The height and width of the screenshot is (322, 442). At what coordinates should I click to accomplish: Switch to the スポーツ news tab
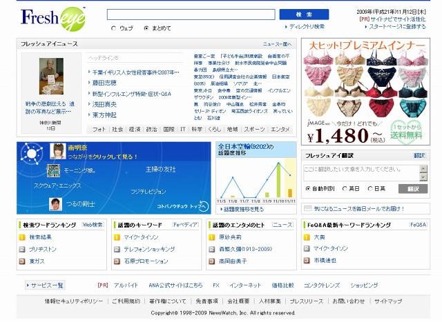(x=254, y=129)
